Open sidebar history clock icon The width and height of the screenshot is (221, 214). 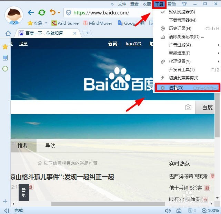5,69
